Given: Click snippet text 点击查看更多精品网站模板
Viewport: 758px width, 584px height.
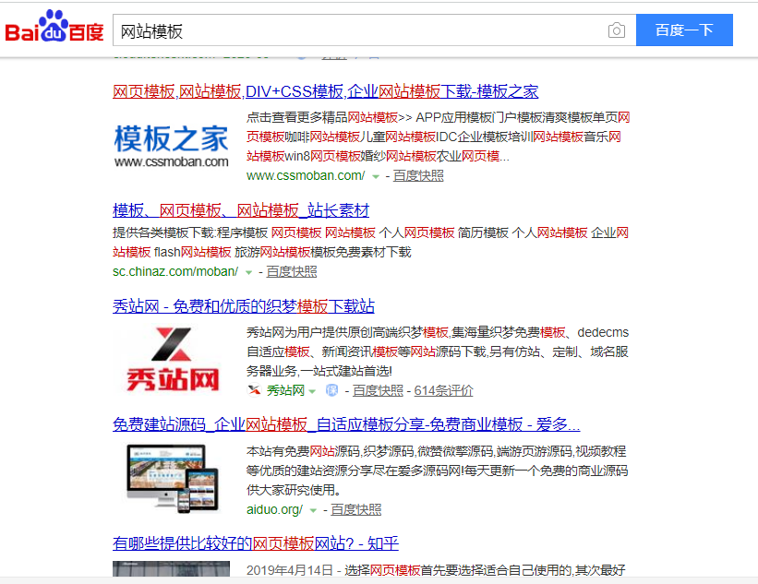Looking at the screenshot, I should [322, 117].
